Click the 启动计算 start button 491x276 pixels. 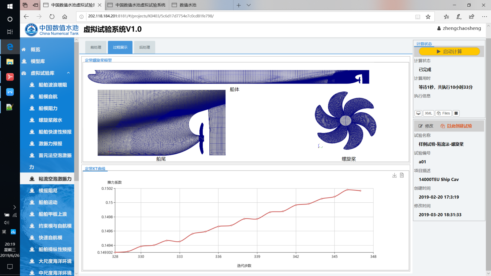[x=449, y=51]
